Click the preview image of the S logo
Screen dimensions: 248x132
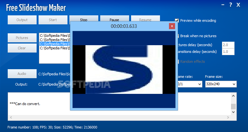124,70
